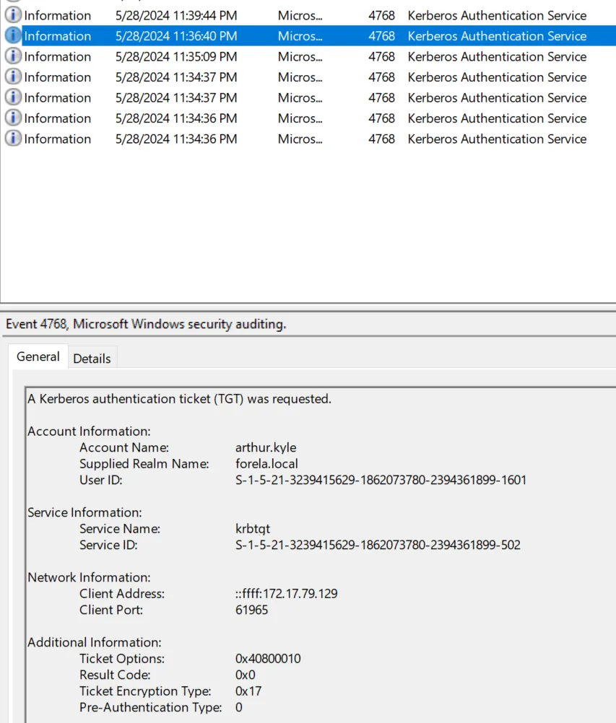Image resolution: width=616 pixels, height=723 pixels.
Task: Click the realm name forela.local
Action: [266, 463]
